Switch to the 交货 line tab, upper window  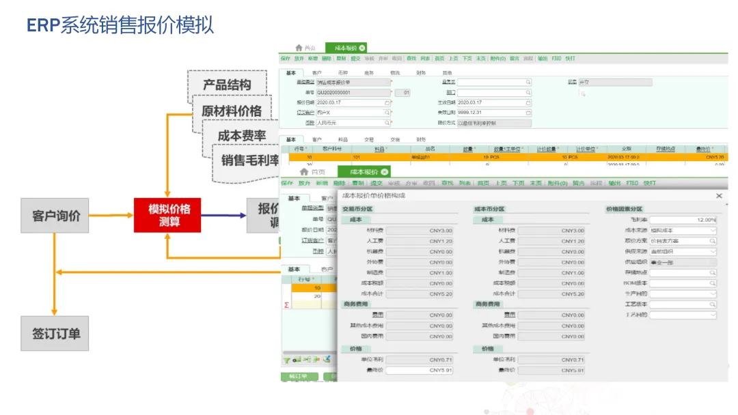394,140
